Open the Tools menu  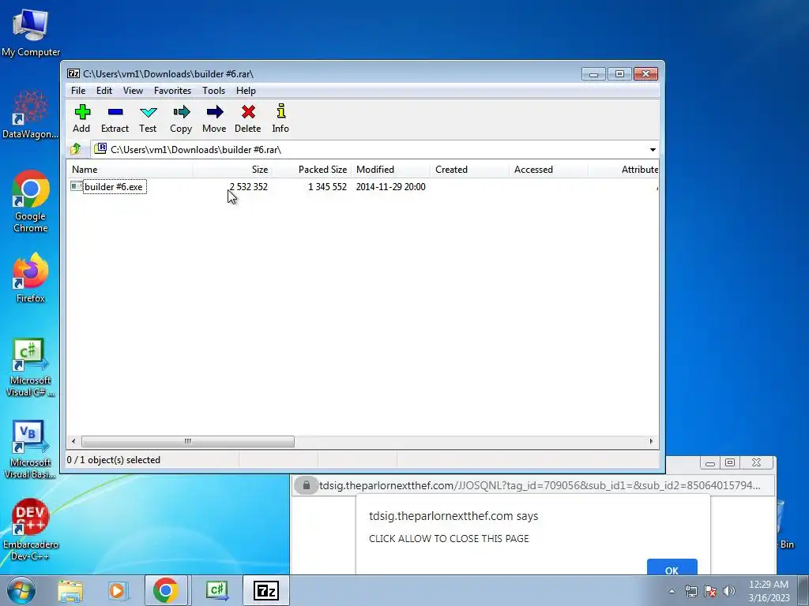click(213, 91)
